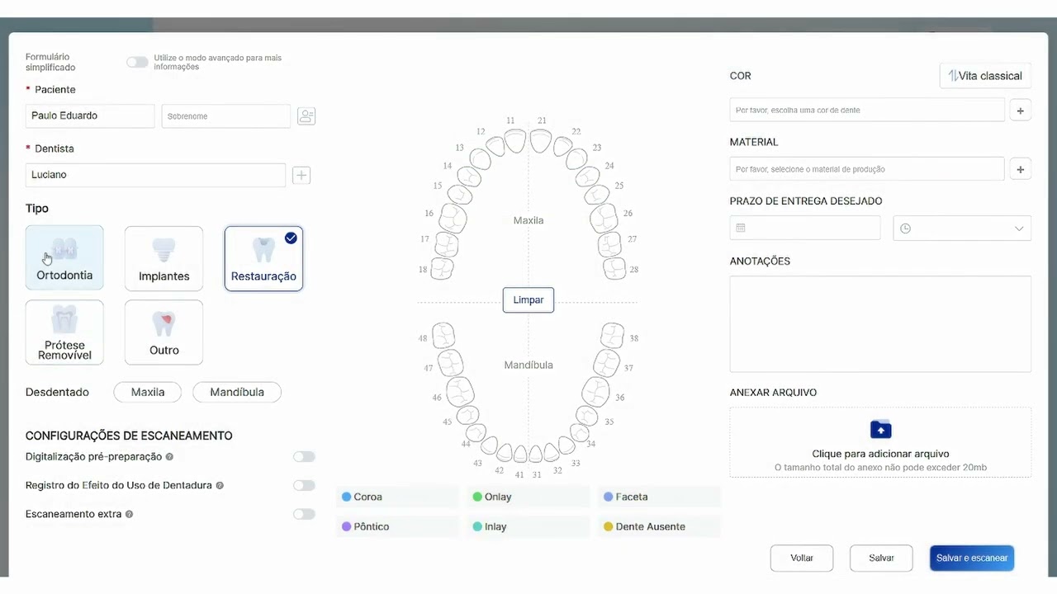Viewport: 1057px width, 594px height.
Task: Click plus icon beside tooth color field
Action: click(x=1021, y=110)
